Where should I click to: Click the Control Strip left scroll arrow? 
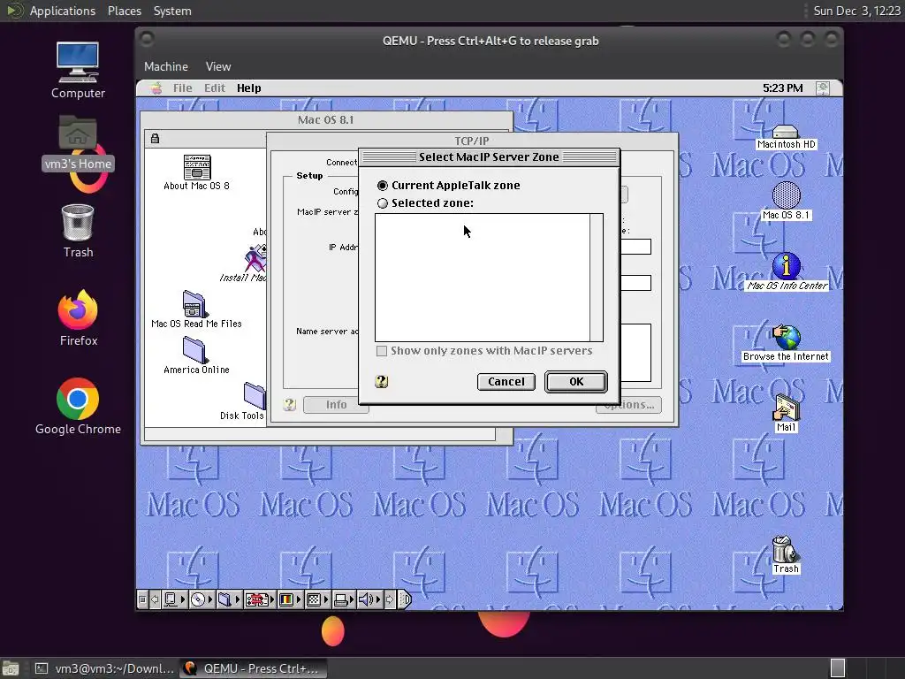155,599
